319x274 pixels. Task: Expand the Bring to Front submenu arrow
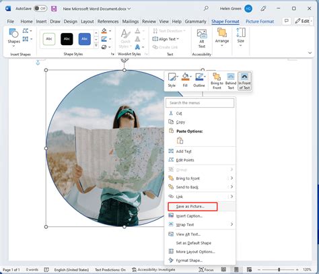pos(232,178)
